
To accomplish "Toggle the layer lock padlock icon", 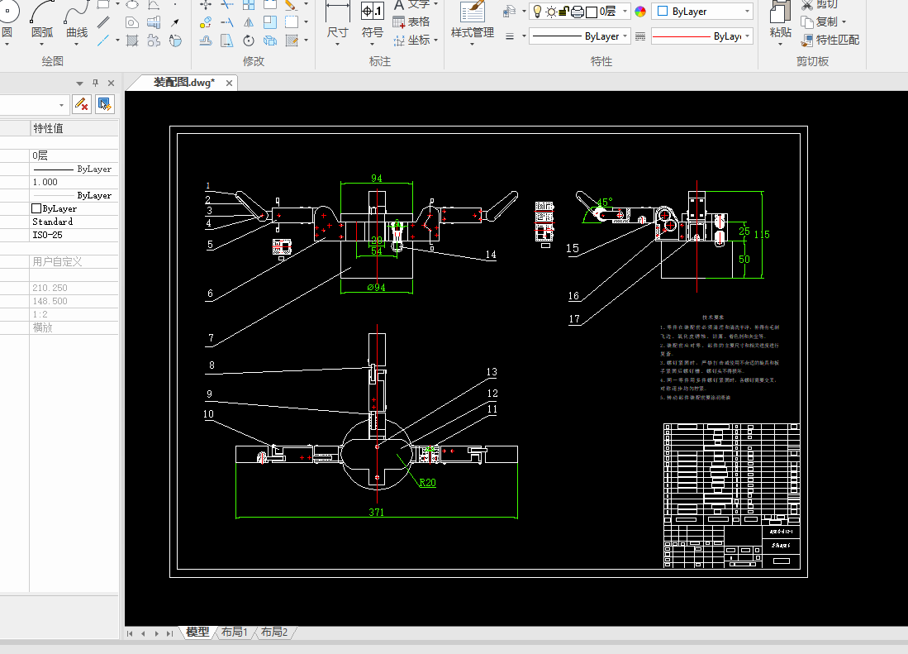I will click(563, 12).
